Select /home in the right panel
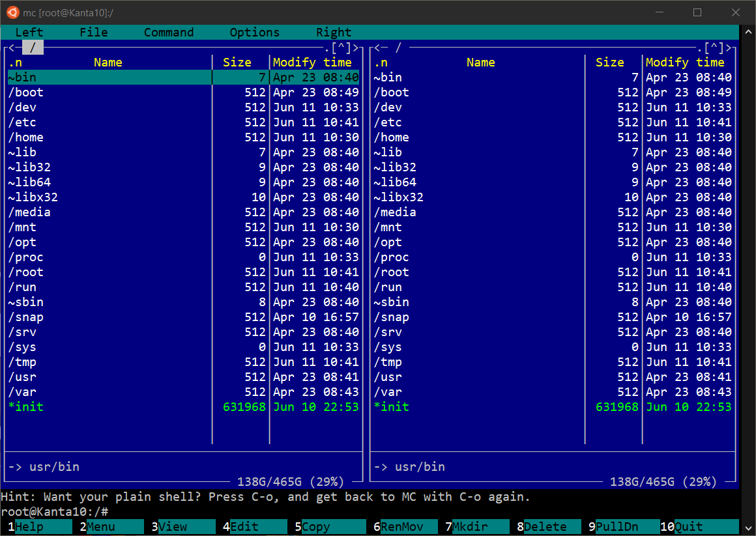The height and width of the screenshot is (536, 756). [x=553, y=137]
